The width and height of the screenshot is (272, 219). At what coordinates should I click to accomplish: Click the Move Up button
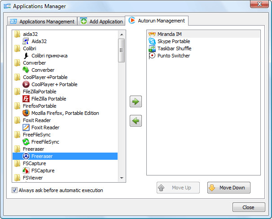coord(178,188)
